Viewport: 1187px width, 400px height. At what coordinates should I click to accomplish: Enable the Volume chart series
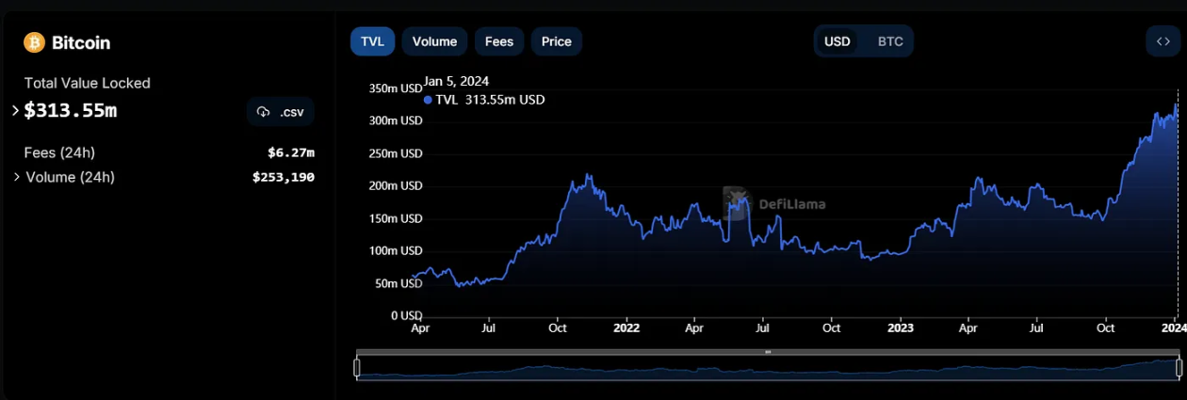[x=434, y=41]
